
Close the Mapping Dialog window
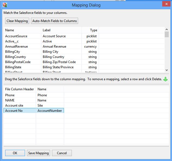click(166, 4)
